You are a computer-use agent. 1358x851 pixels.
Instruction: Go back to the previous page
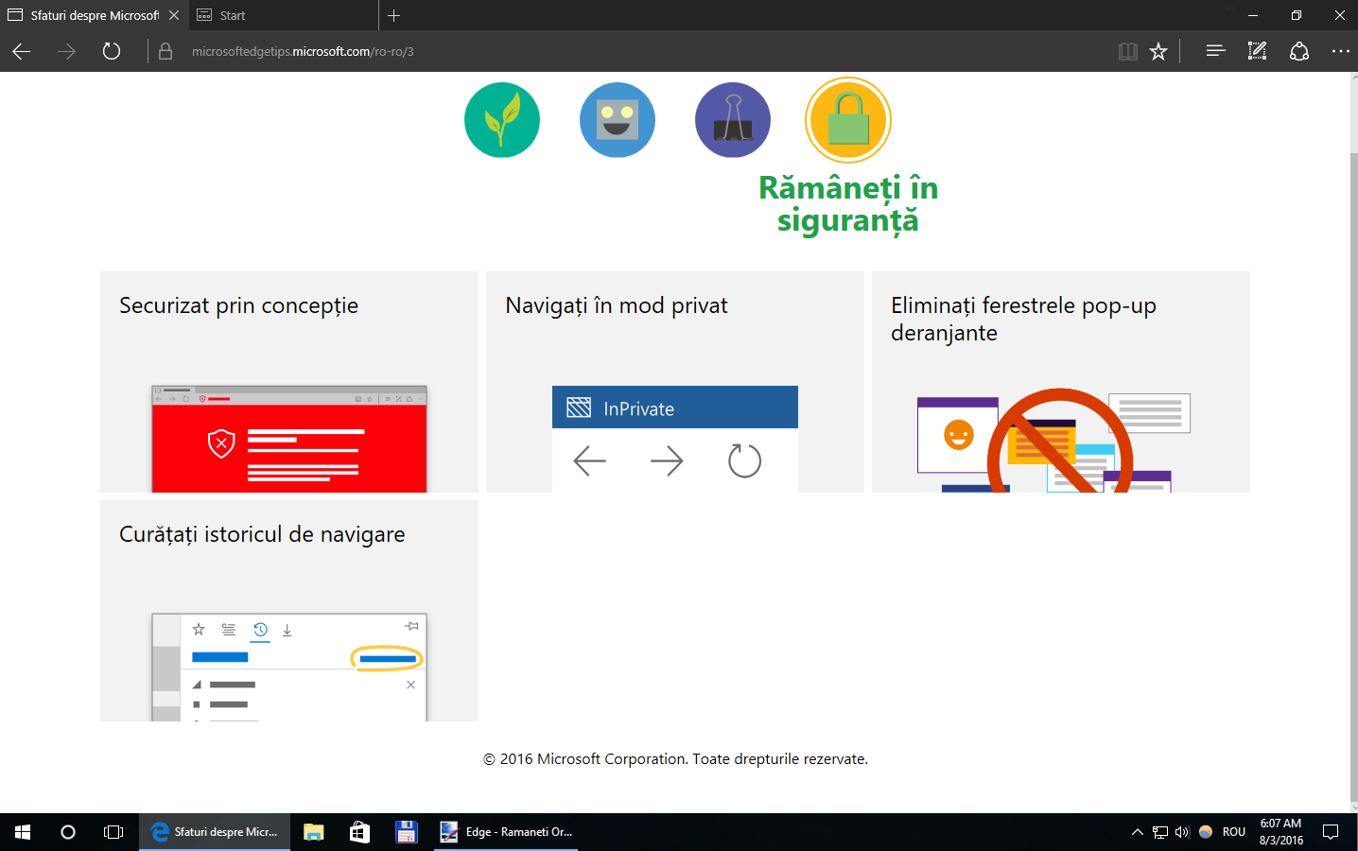click(x=22, y=51)
